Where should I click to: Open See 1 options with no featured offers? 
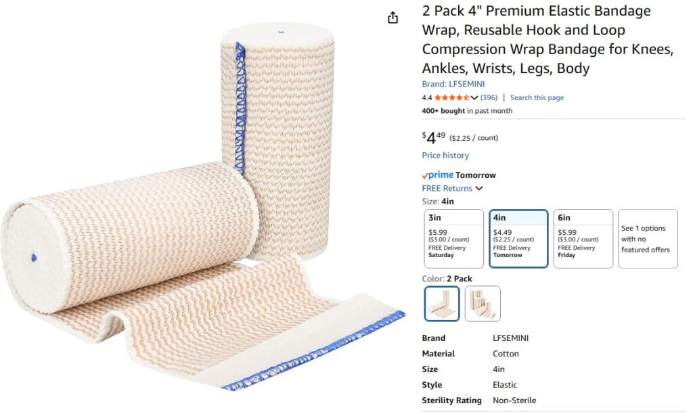pos(648,239)
